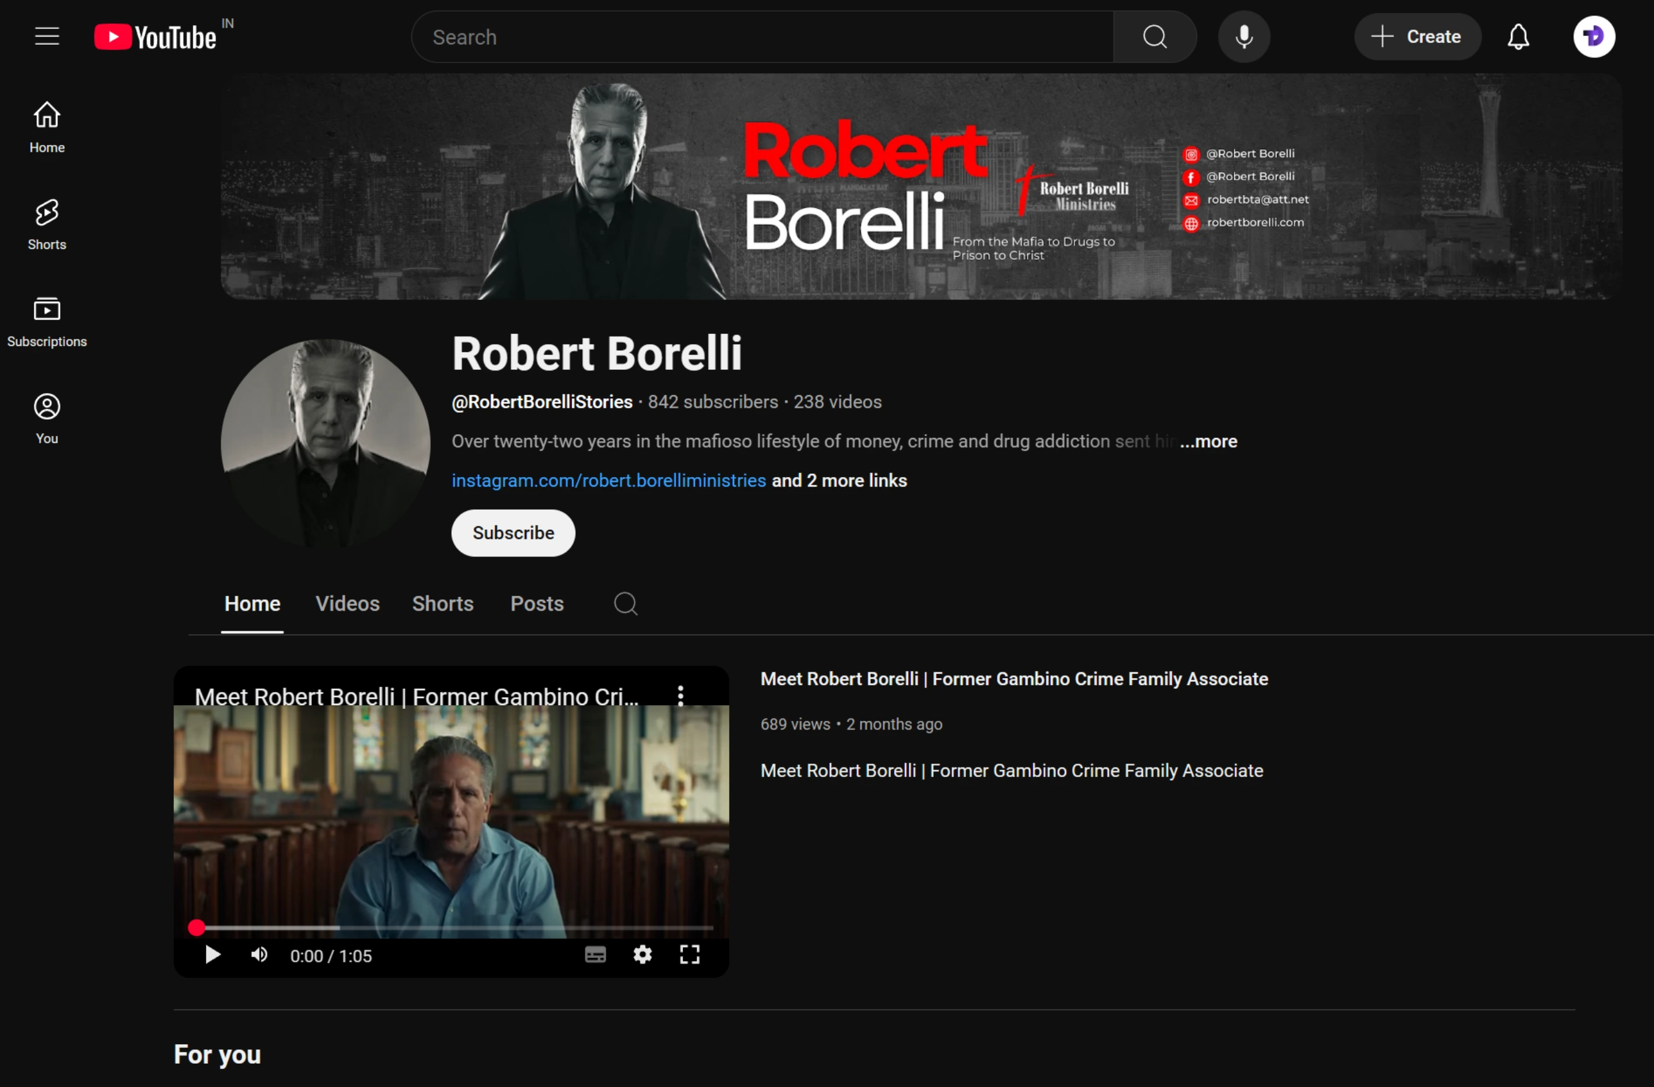Seek on the video progress bar

click(452, 928)
